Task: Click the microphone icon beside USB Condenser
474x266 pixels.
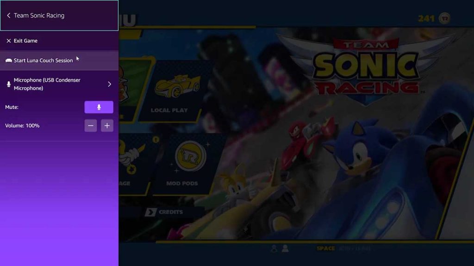Action: click(8, 84)
